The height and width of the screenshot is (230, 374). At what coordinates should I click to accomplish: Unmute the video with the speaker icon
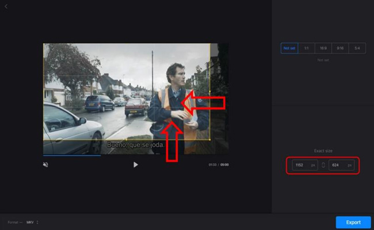point(45,164)
